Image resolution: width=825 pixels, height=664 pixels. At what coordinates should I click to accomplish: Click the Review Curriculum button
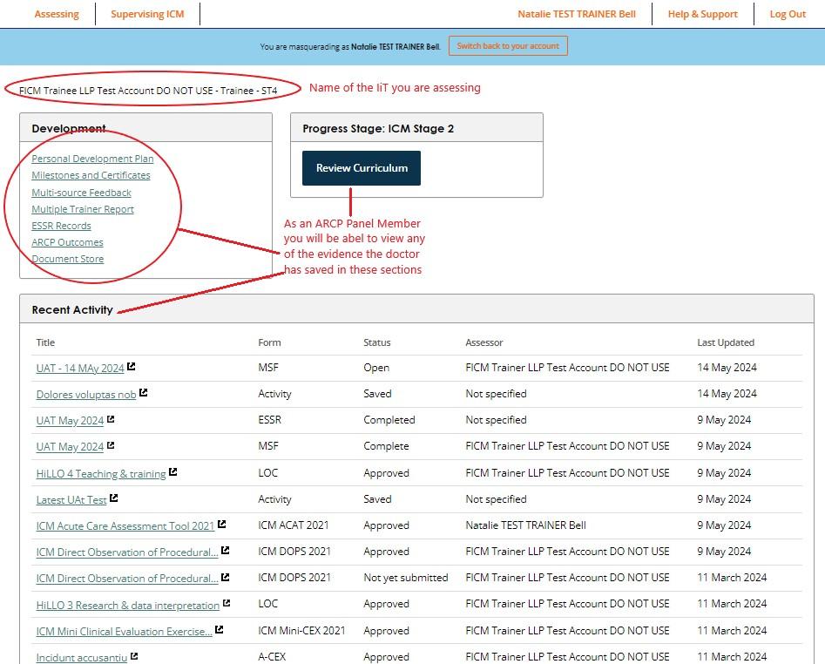click(x=362, y=168)
